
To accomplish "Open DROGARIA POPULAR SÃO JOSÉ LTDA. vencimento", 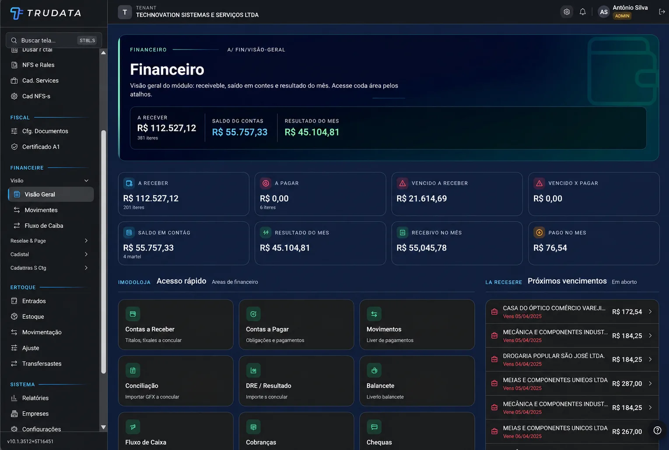I will click(x=572, y=359).
